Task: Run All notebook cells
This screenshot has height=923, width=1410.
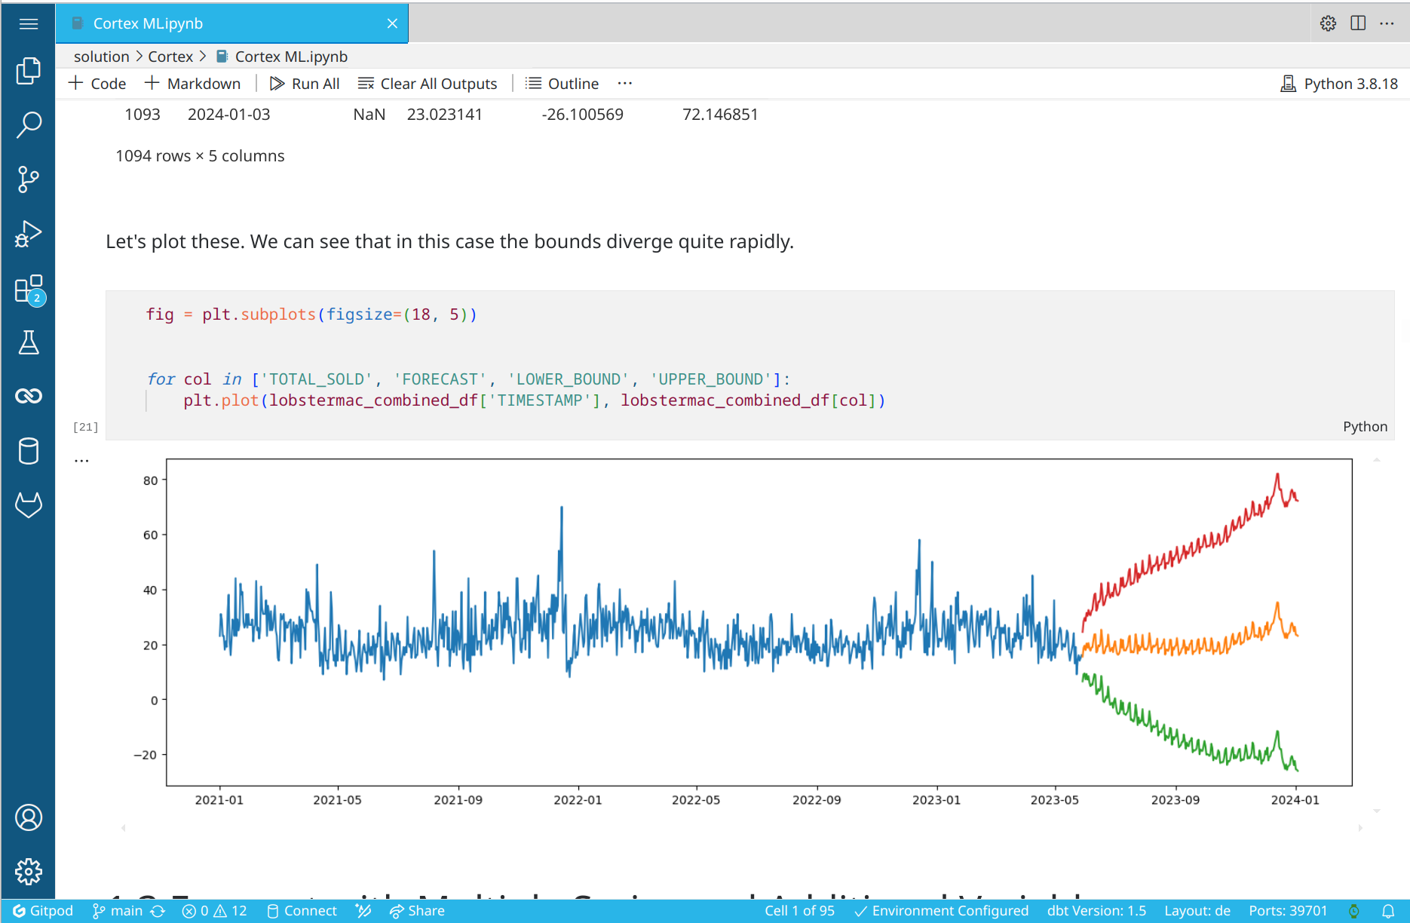Action: point(305,83)
